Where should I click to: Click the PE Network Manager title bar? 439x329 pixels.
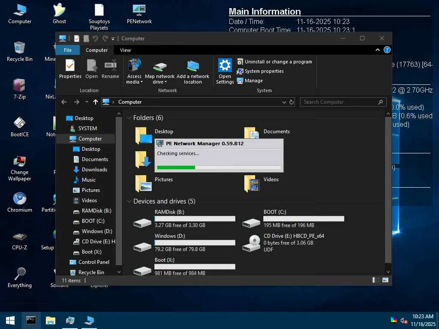point(219,144)
